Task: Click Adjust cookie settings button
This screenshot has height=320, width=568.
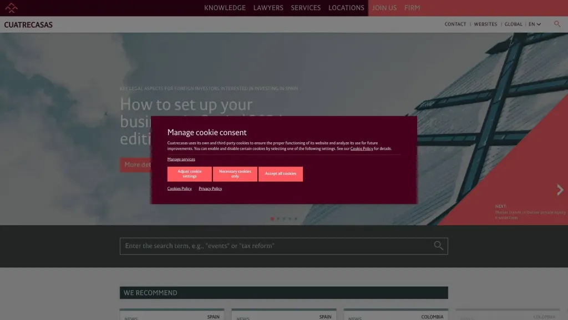Action: 190,174
